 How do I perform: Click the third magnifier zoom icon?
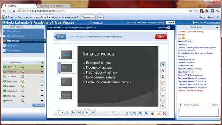pos(146,114)
